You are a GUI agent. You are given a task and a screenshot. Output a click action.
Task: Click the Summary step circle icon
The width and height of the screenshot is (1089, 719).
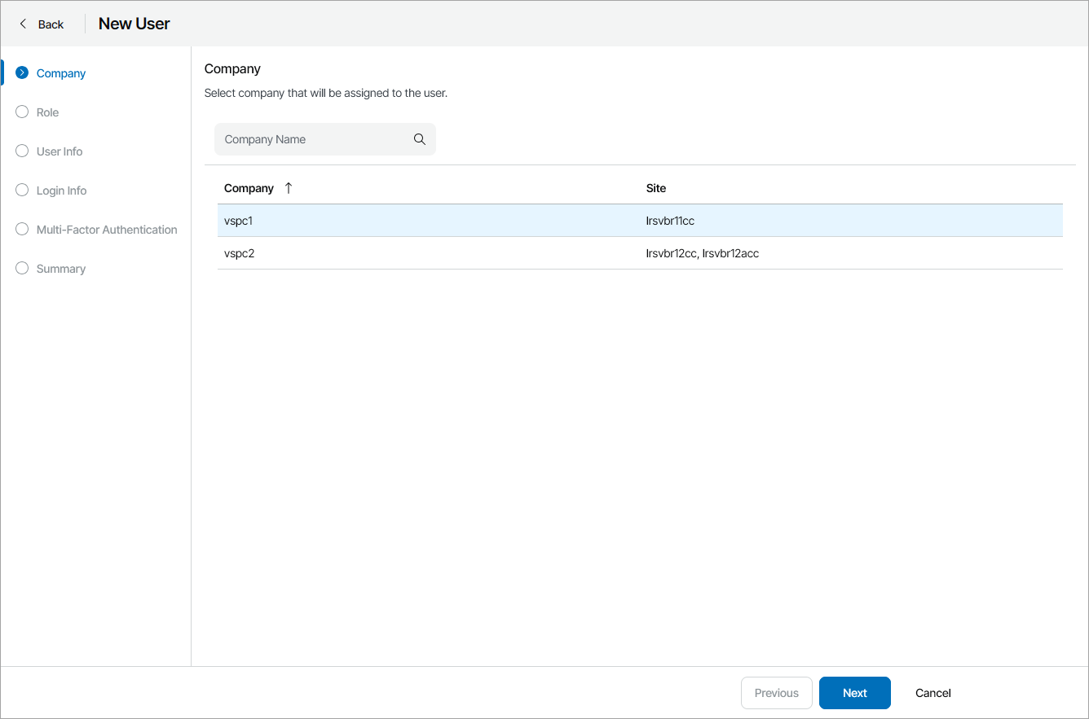tap(22, 269)
